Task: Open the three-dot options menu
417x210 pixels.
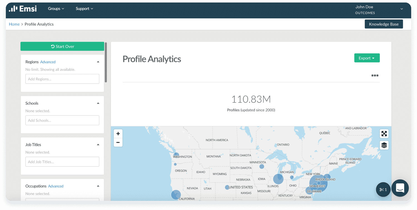Action: [x=375, y=75]
